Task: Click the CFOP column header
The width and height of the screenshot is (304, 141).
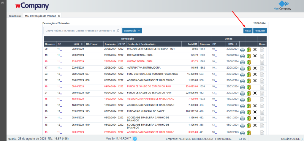Action: pos(121,44)
